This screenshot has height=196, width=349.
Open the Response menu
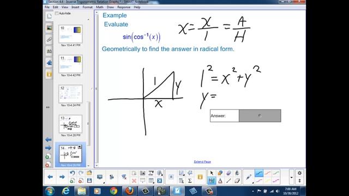coord(124,7)
